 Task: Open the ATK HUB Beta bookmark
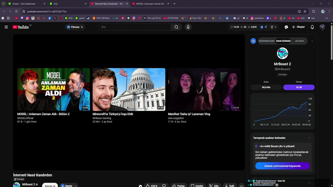coord(101,18)
